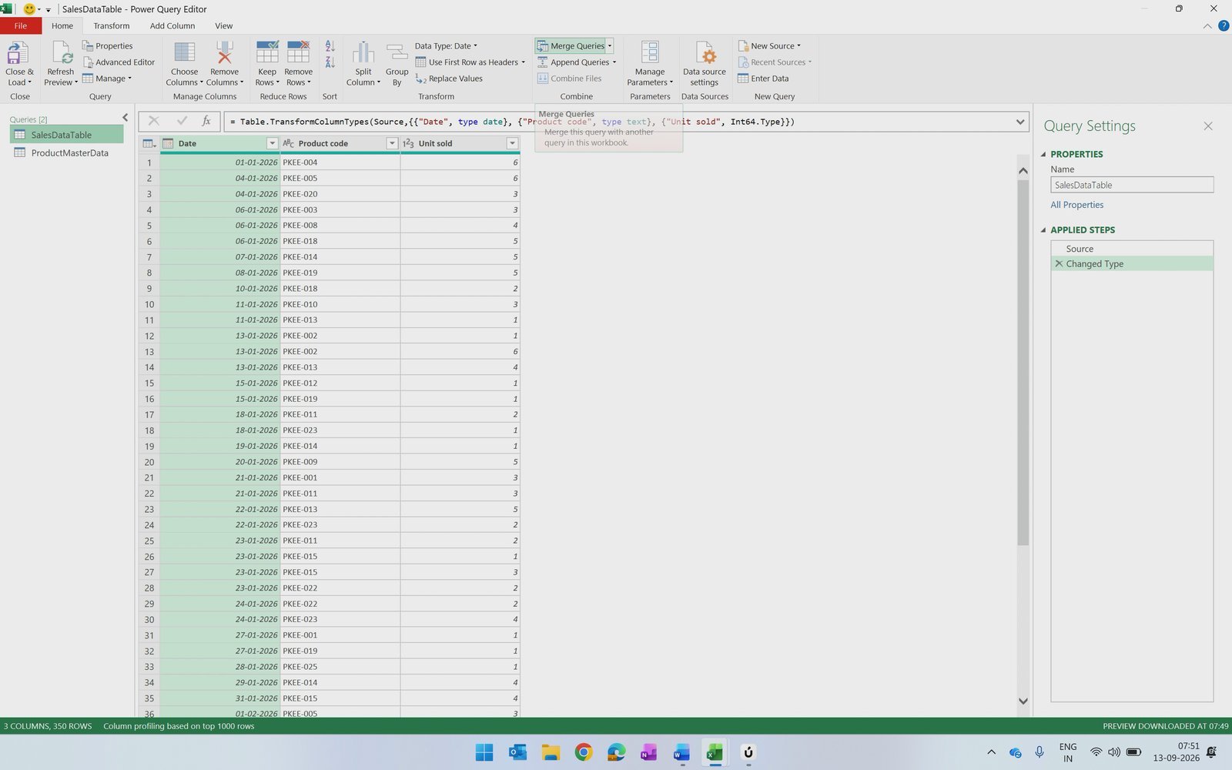Open the Merge Queries dropdown arrow
This screenshot has height=770, width=1232.
click(x=610, y=46)
